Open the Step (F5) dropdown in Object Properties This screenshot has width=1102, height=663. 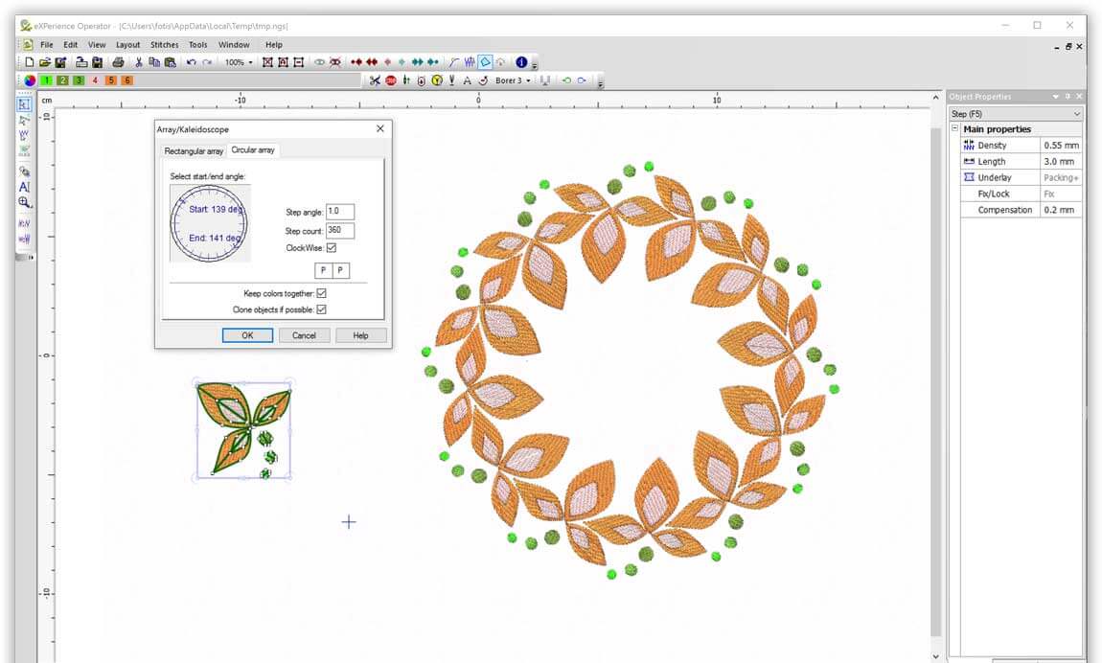tap(1074, 112)
